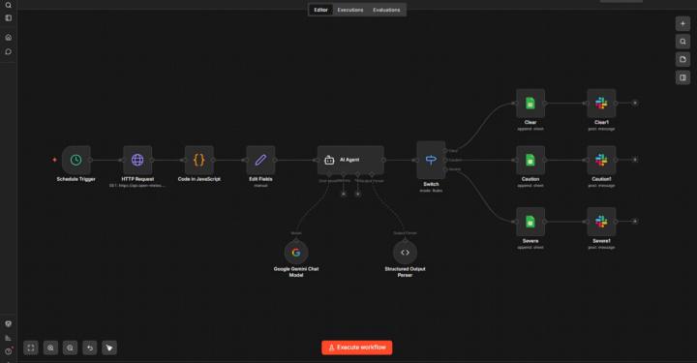Open the Clear1 Slack node
697x363 pixels.
601,103
